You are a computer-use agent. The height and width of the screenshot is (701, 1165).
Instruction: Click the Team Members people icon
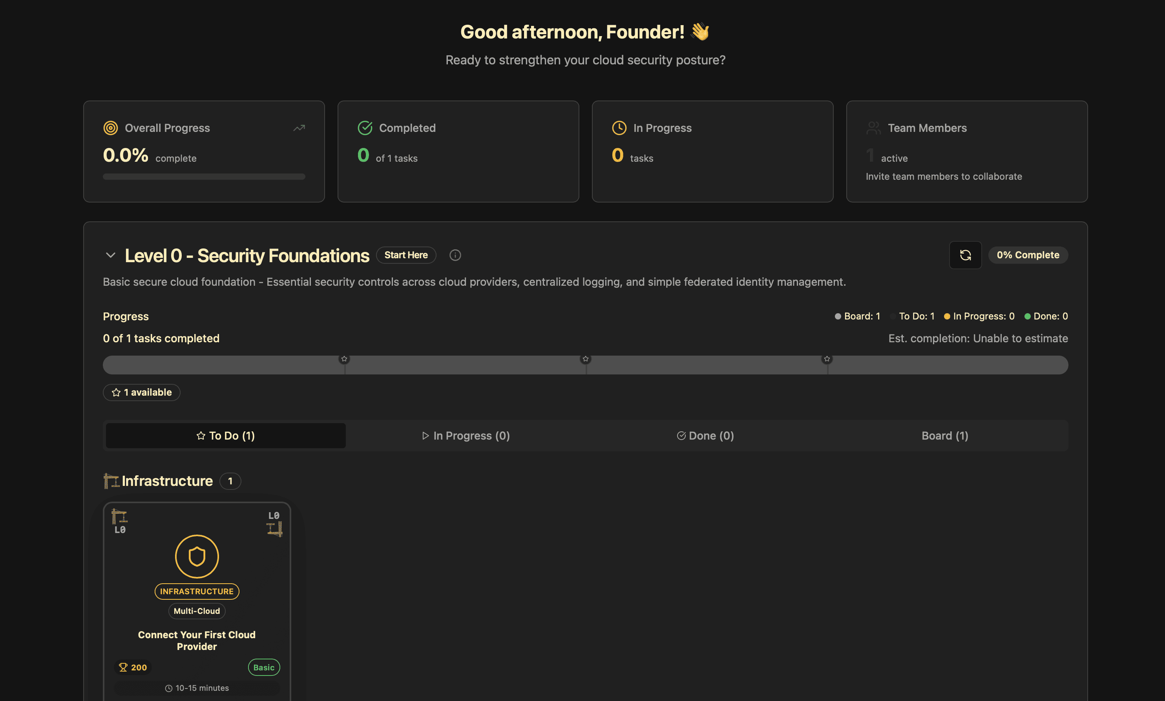point(873,128)
